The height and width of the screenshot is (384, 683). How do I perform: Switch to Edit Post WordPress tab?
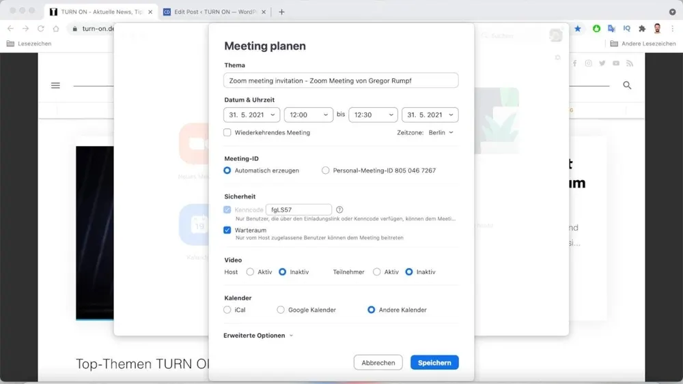click(x=214, y=12)
